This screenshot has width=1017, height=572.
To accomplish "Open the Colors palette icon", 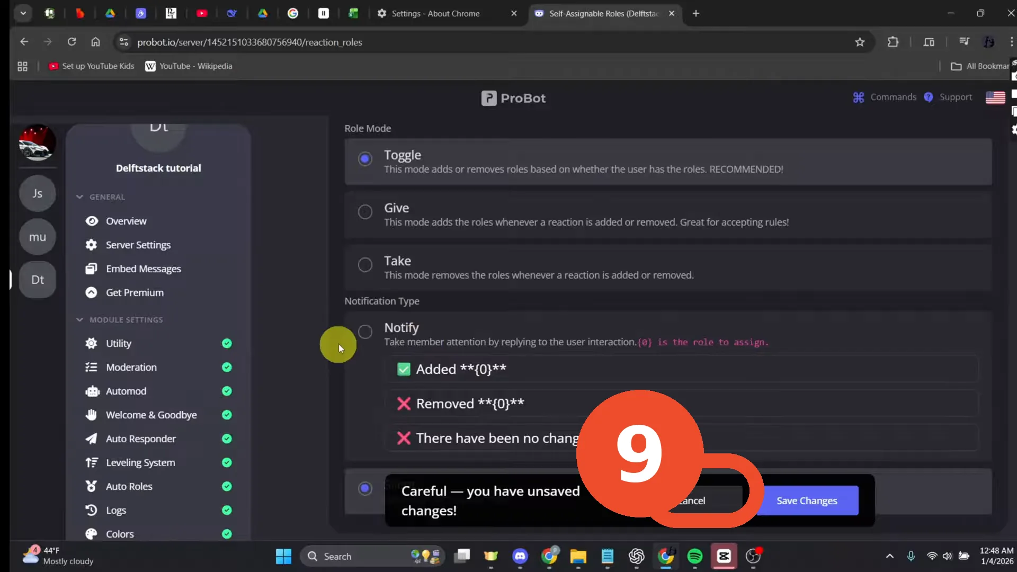I will pyautogui.click(x=92, y=534).
